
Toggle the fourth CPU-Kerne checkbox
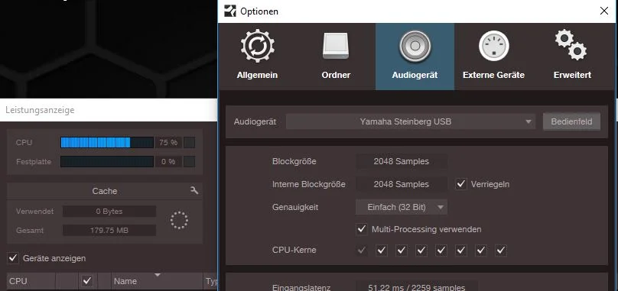421,250
